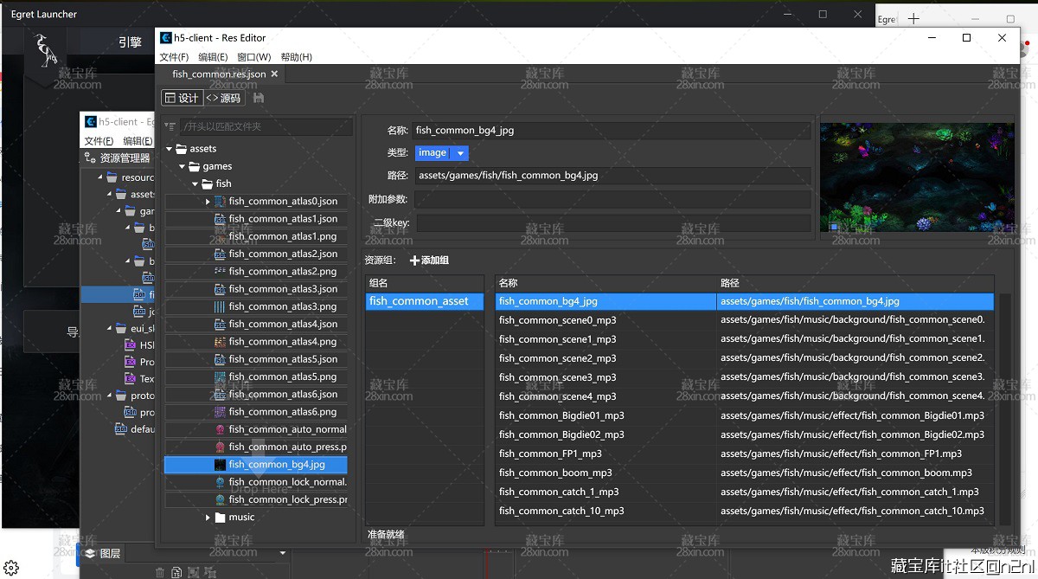Click the fish_common_auto_normal image icon
The height and width of the screenshot is (579, 1038).
click(220, 429)
